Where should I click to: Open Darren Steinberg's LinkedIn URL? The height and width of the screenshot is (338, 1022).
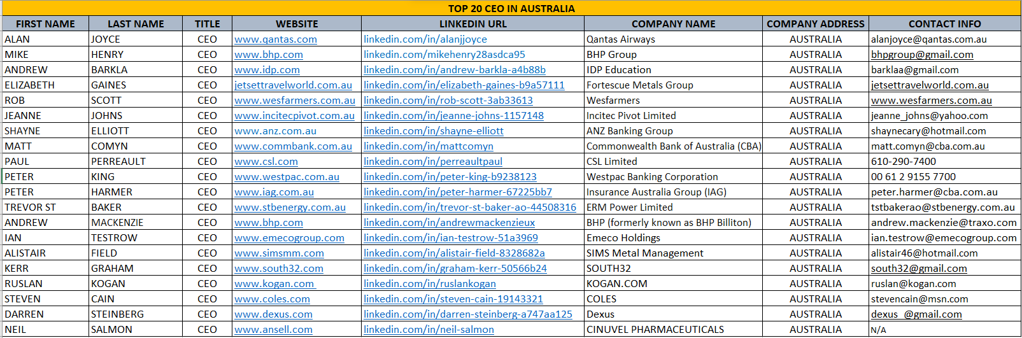(468, 314)
